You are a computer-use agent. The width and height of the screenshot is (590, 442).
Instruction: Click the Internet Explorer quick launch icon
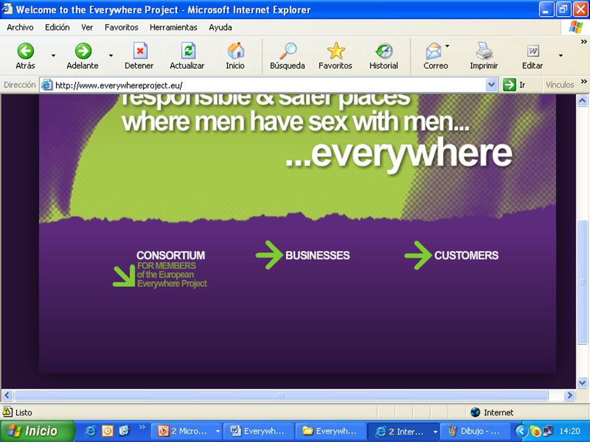(x=90, y=431)
